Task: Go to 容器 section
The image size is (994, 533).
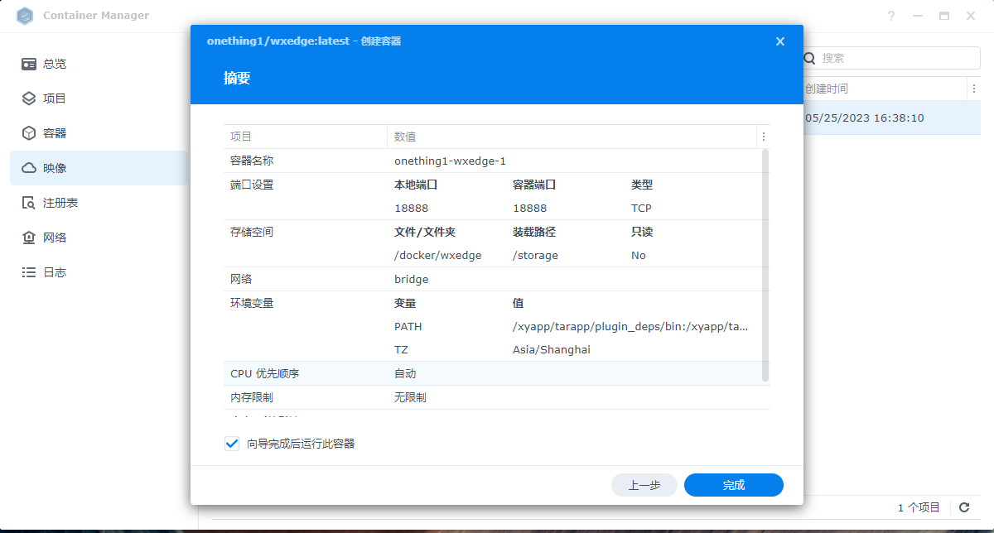Action: coord(99,133)
